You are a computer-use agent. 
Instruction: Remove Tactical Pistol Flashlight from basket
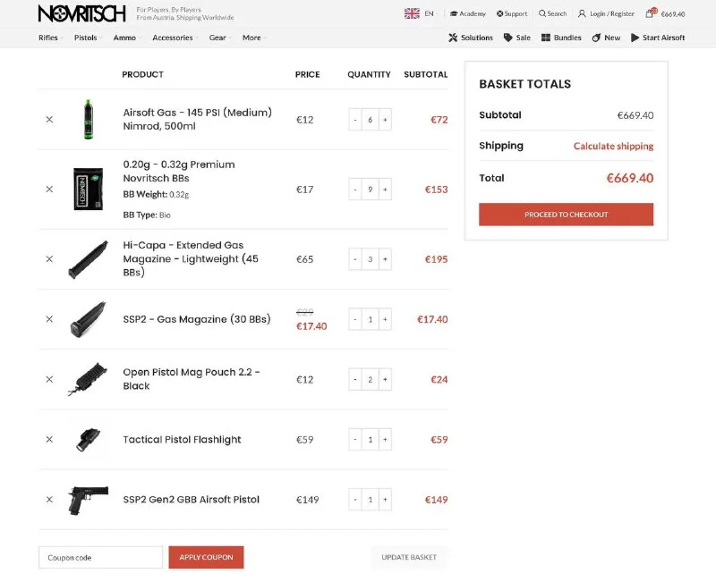click(x=49, y=440)
